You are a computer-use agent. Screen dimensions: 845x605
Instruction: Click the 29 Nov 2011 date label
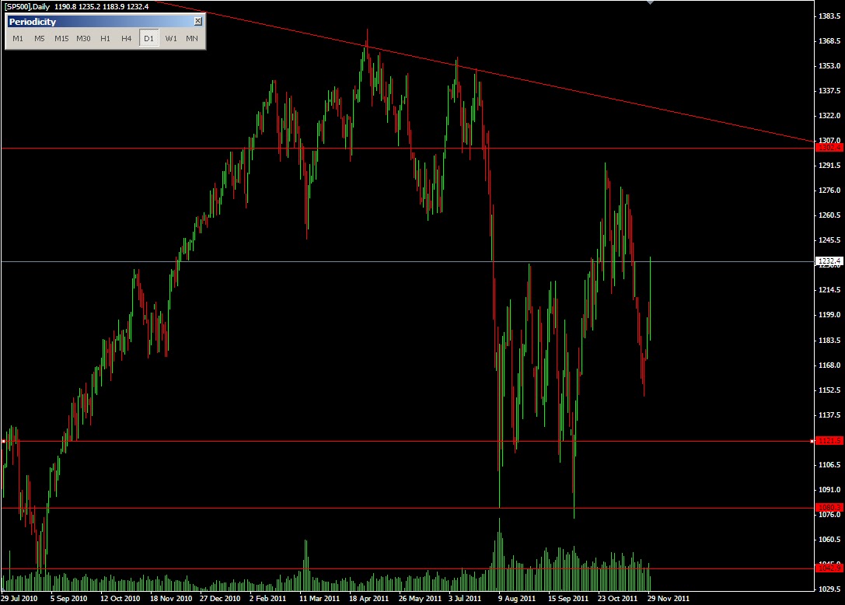(x=669, y=598)
